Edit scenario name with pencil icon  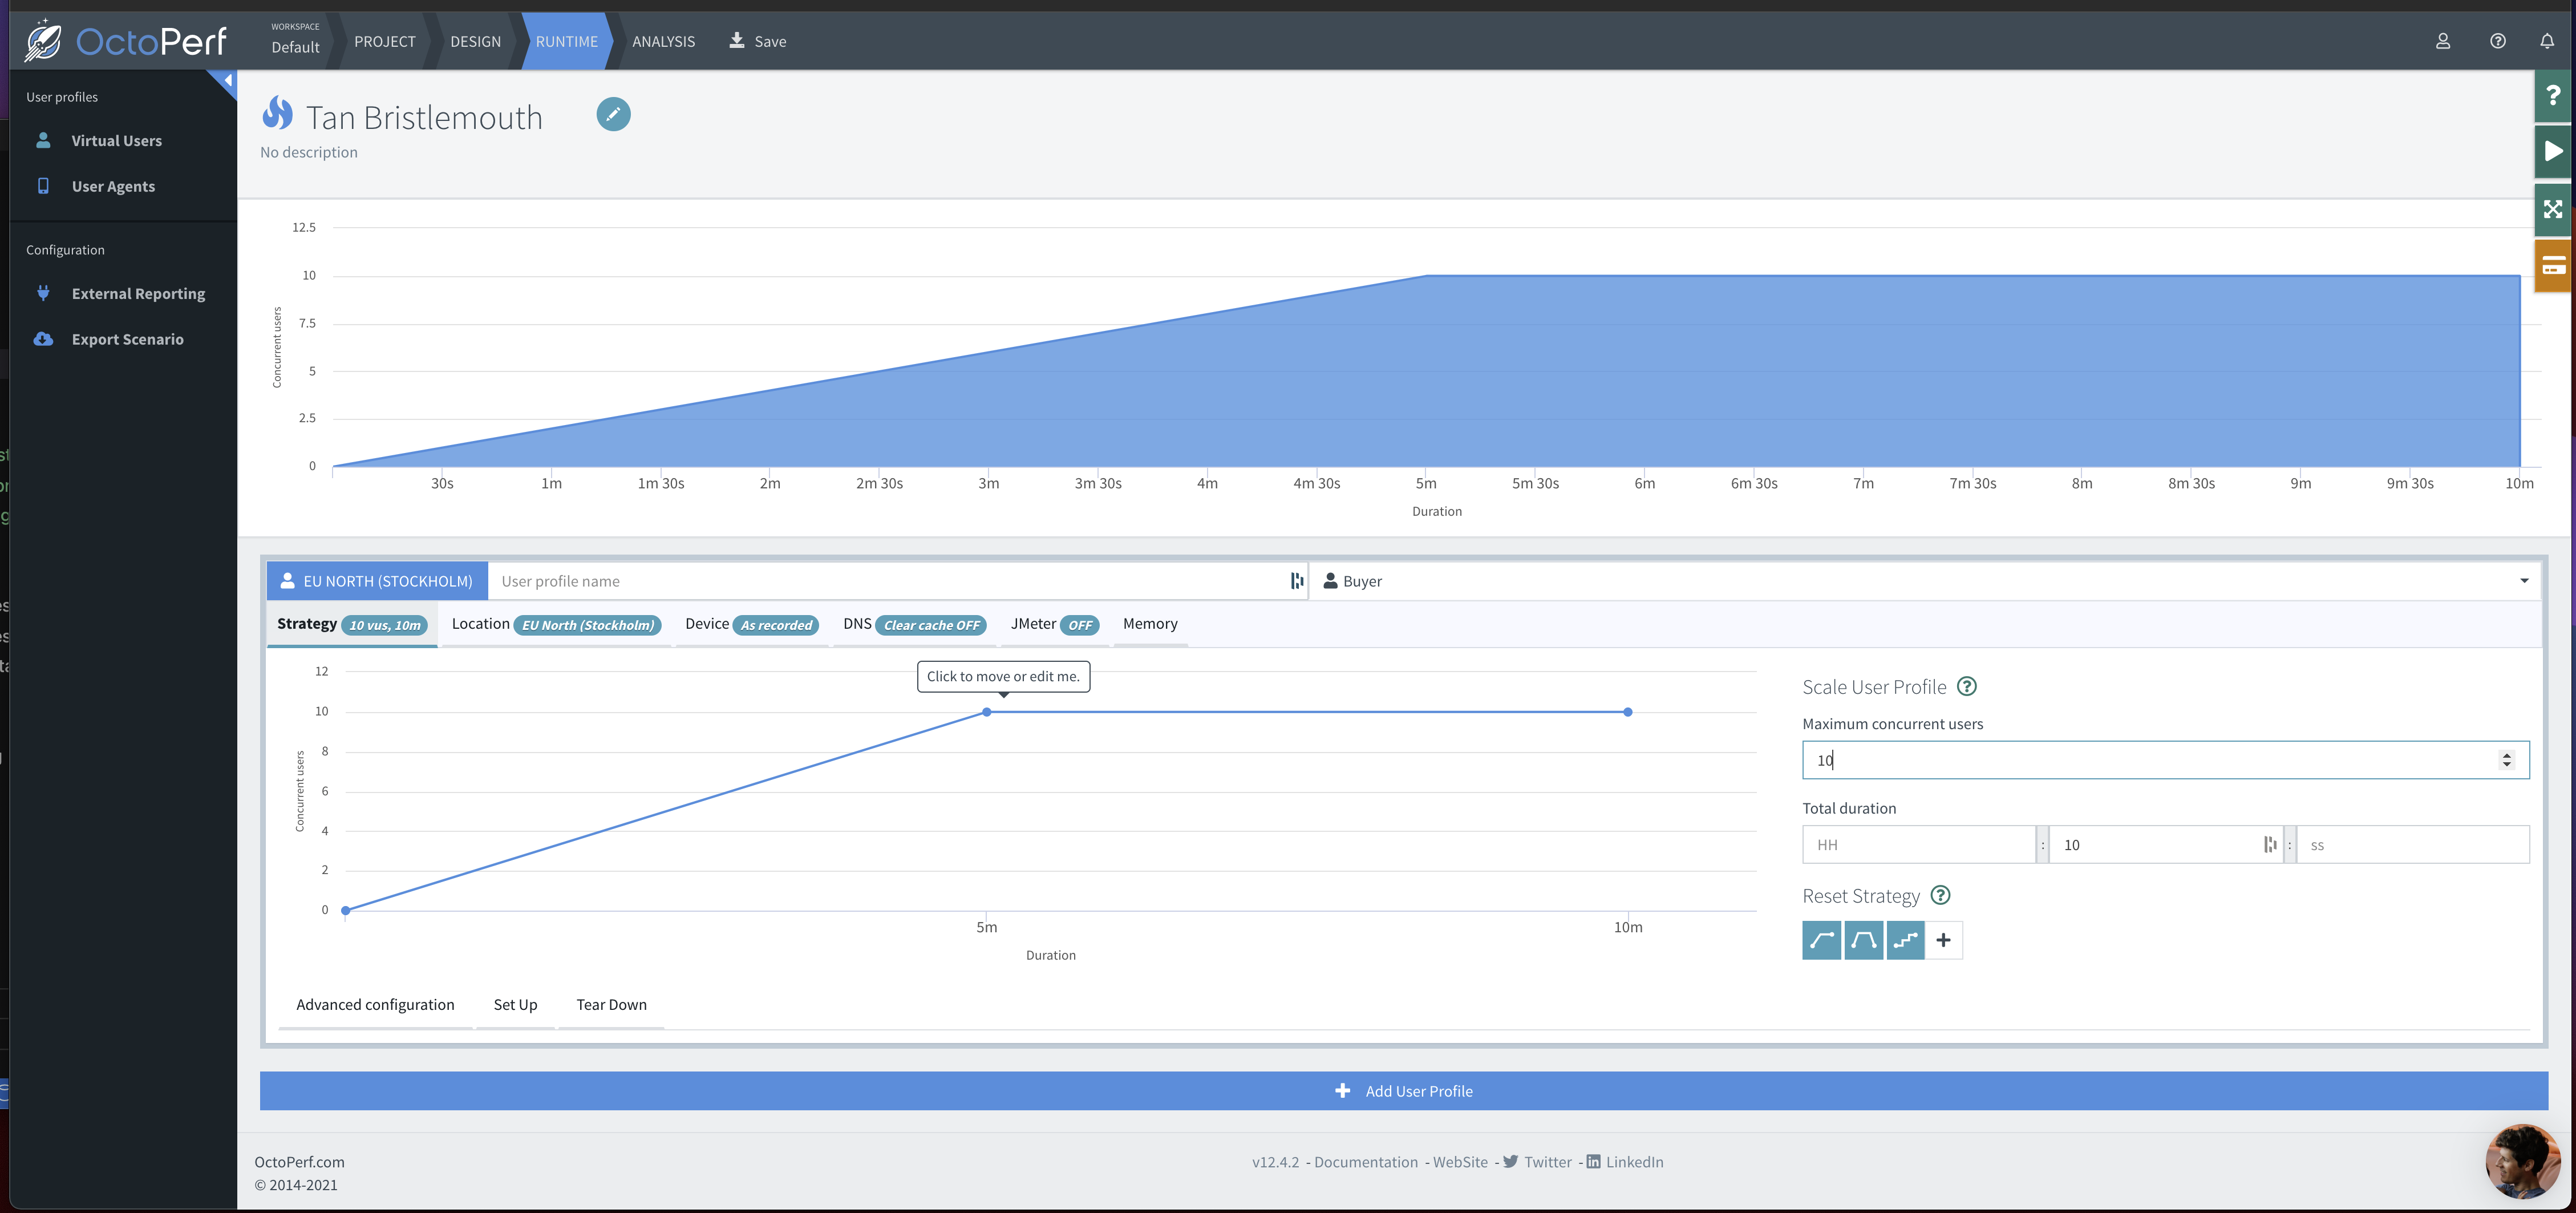pos(613,114)
